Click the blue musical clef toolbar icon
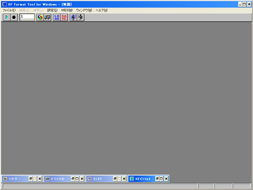 tap(73, 17)
